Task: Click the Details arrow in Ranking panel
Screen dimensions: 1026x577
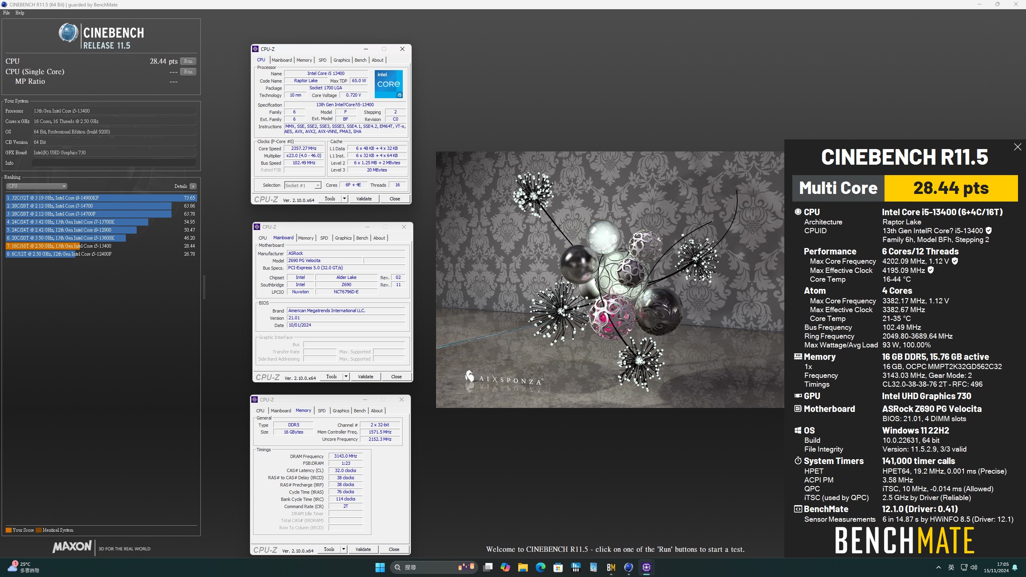Action: coord(193,186)
